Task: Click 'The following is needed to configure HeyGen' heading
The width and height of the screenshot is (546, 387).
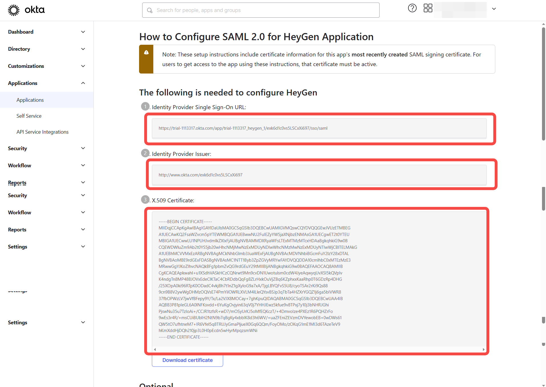Action: click(x=228, y=93)
